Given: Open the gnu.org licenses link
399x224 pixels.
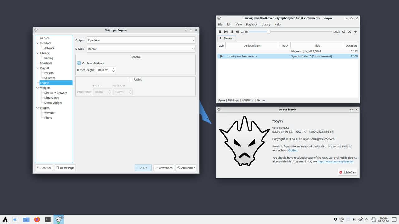Looking at the screenshot, I should pyautogui.click(x=336, y=161).
